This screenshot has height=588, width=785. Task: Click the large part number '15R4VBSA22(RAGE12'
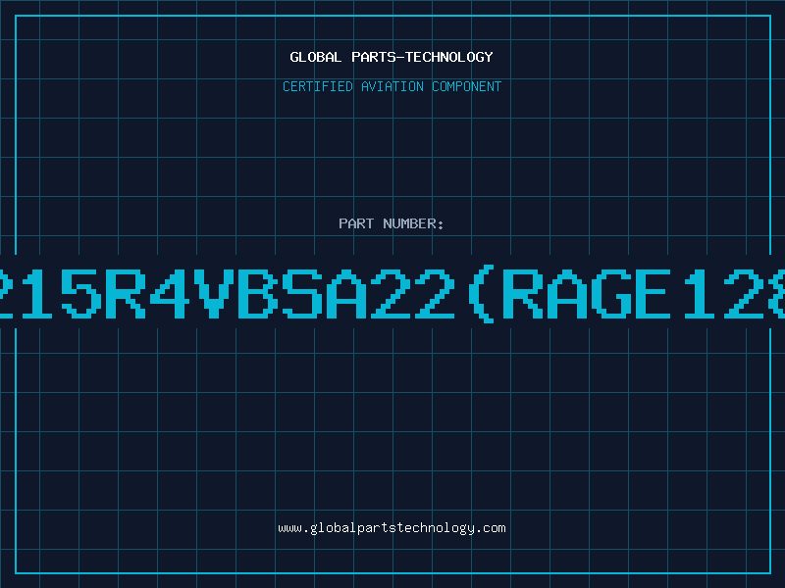392,294
